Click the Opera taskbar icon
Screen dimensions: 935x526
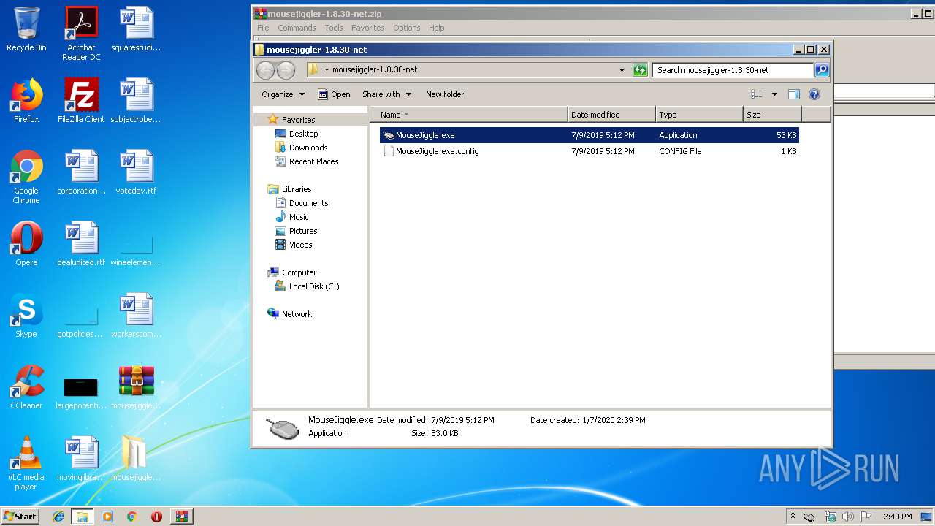point(156,517)
